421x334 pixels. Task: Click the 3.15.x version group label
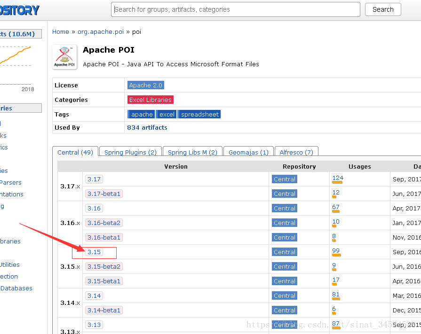pos(70,266)
